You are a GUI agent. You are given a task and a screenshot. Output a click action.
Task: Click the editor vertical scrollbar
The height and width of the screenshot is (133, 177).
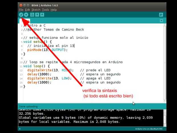[165, 63]
